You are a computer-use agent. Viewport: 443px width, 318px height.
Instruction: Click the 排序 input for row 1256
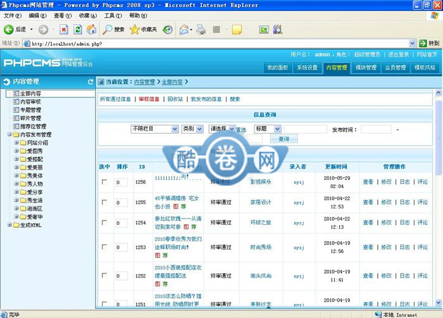pos(122,182)
